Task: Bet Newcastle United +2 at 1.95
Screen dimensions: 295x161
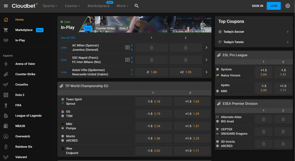Action: tap(186, 72)
